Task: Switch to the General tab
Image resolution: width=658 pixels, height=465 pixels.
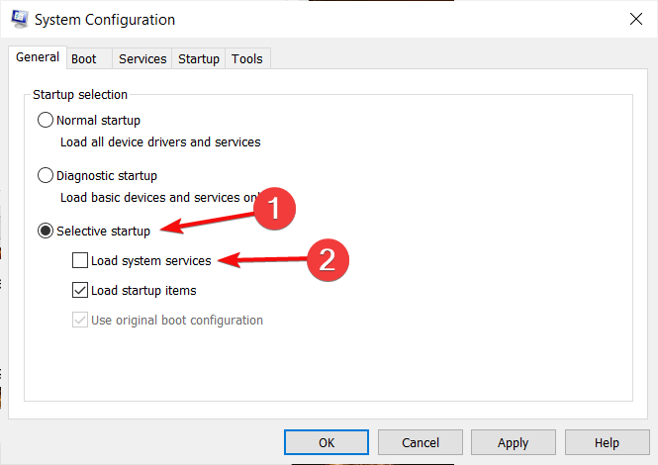Action: [38, 57]
